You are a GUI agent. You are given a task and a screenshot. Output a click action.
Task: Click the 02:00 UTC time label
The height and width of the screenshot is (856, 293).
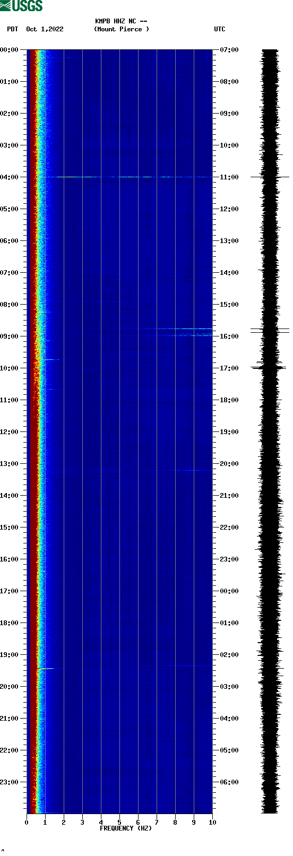pyautogui.click(x=229, y=655)
